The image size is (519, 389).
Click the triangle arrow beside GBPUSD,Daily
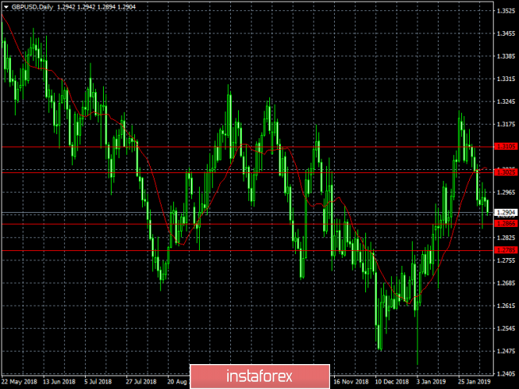pos(5,5)
